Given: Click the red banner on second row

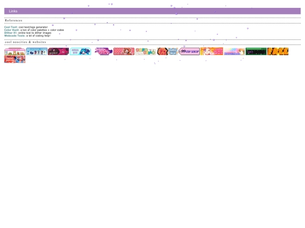Looking at the screenshot, I should click(15, 59).
